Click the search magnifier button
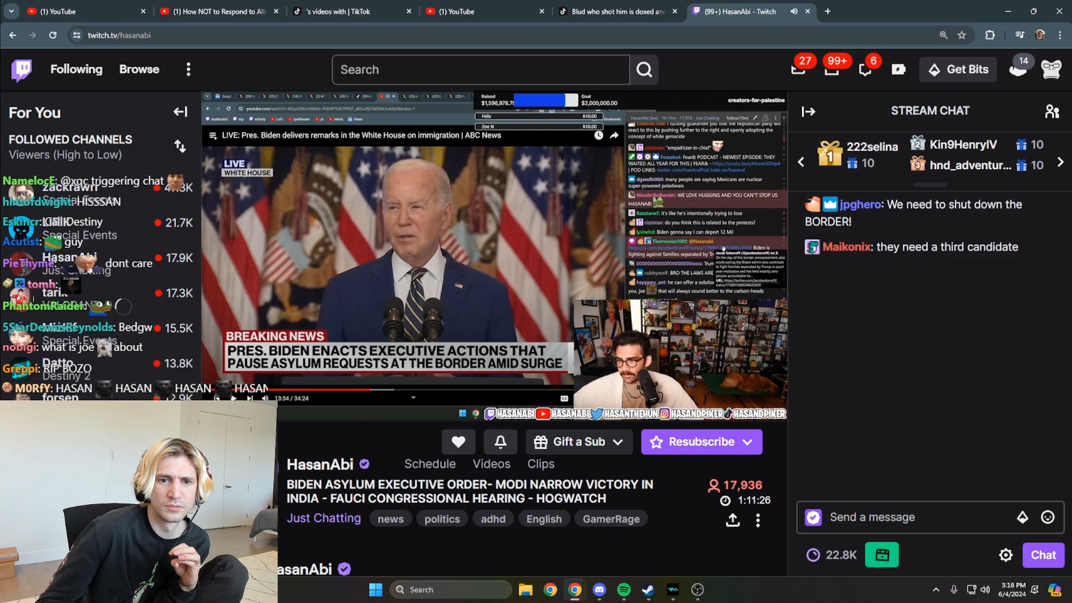 point(644,70)
